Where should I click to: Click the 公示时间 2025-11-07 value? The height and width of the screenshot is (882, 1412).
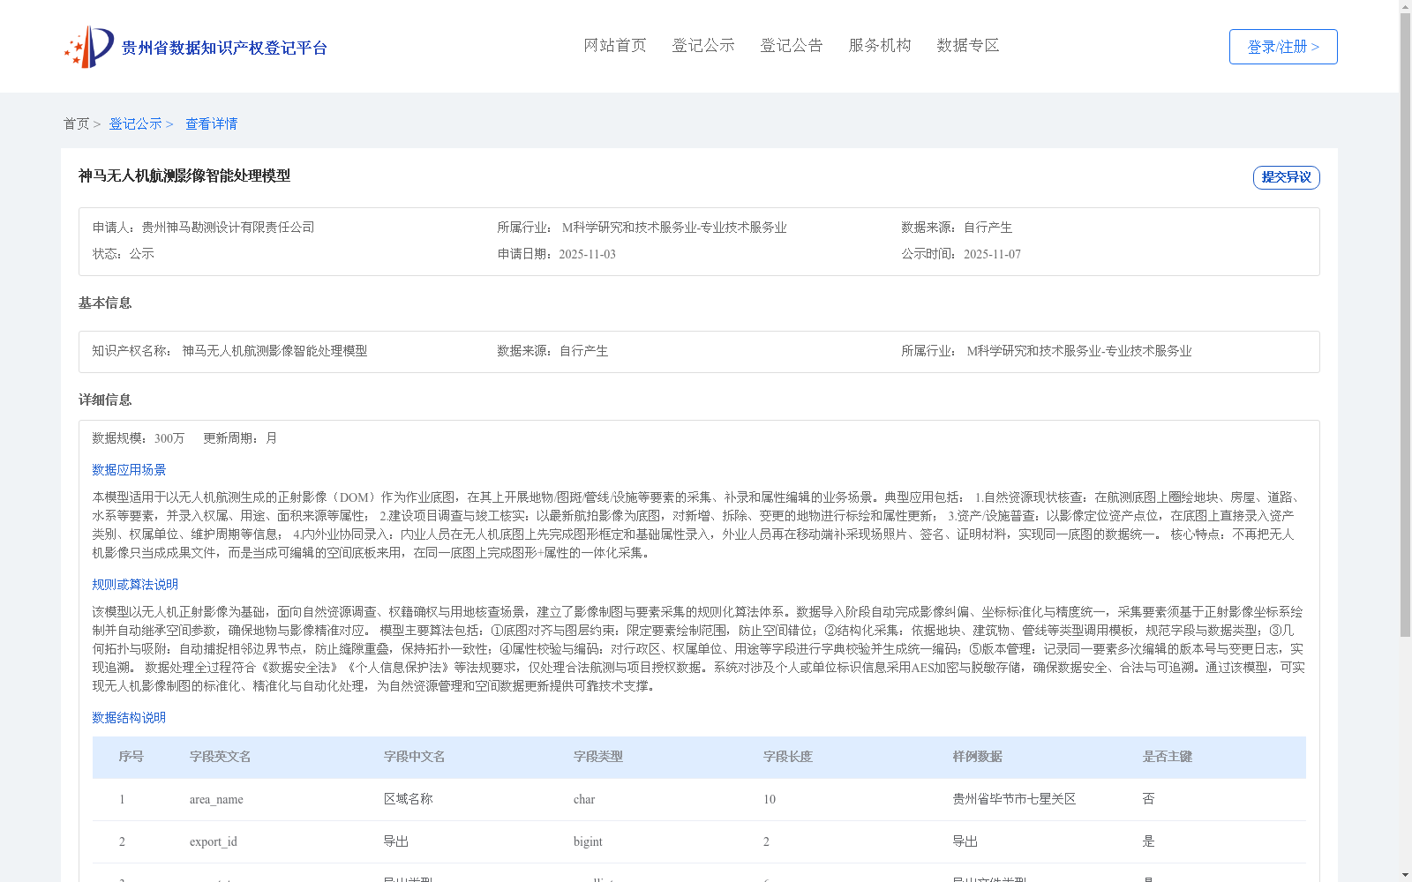tap(992, 254)
